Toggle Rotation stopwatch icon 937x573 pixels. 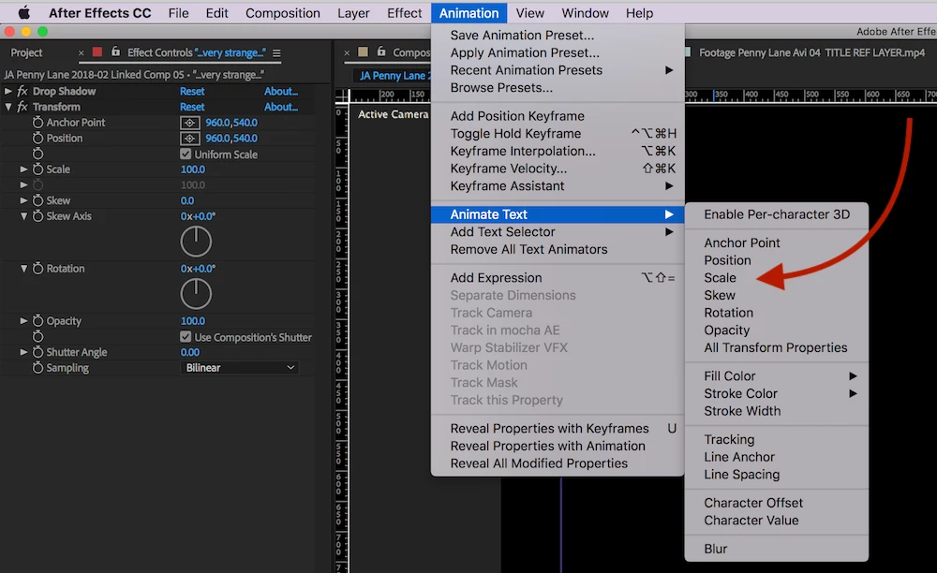pos(37,268)
